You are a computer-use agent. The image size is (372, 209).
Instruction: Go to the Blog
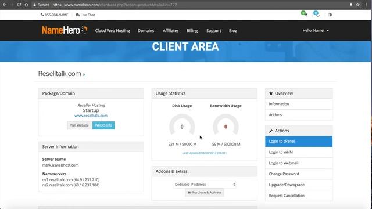tap(233, 31)
